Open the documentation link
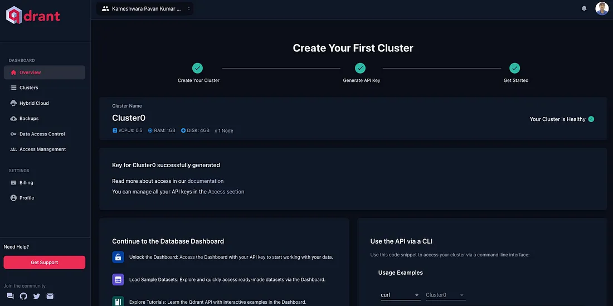 (206, 181)
